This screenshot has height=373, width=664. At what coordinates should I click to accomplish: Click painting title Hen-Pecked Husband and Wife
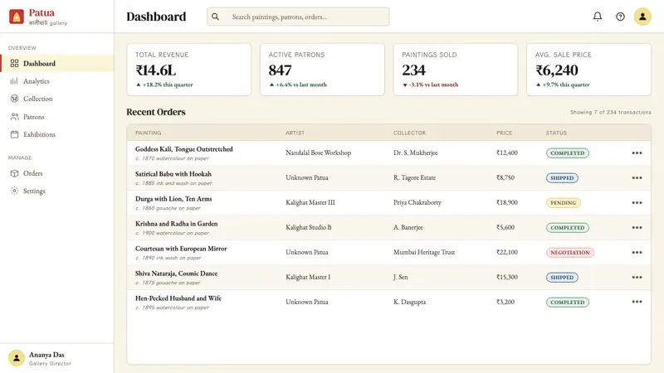click(178, 298)
